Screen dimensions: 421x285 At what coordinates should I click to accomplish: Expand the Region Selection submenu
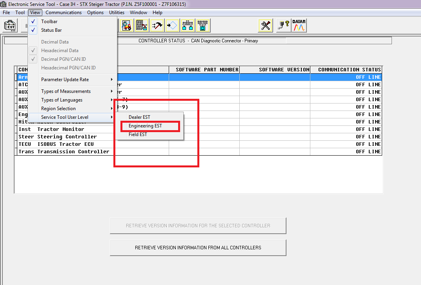(73, 109)
